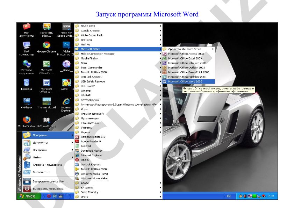
Task: Open Themen aktuell desktop icon
Action: [x=46, y=105]
